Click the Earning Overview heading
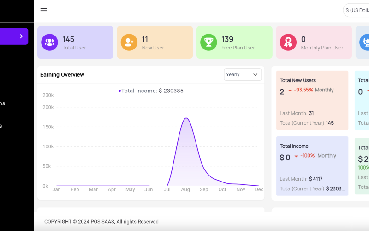 tap(62, 75)
